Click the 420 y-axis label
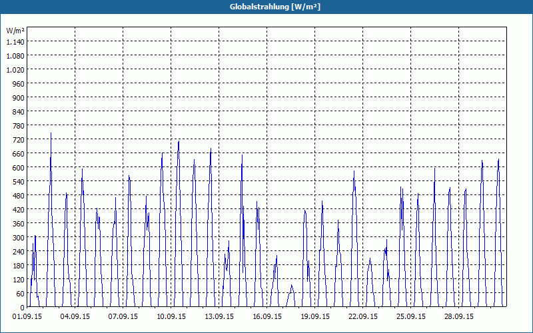The height and width of the screenshot is (333, 533). click(19, 210)
